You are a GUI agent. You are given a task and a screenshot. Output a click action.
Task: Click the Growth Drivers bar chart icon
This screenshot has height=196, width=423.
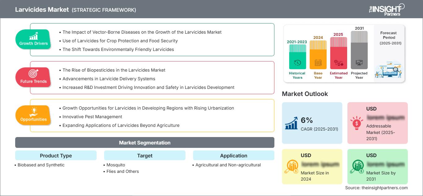point(33,35)
